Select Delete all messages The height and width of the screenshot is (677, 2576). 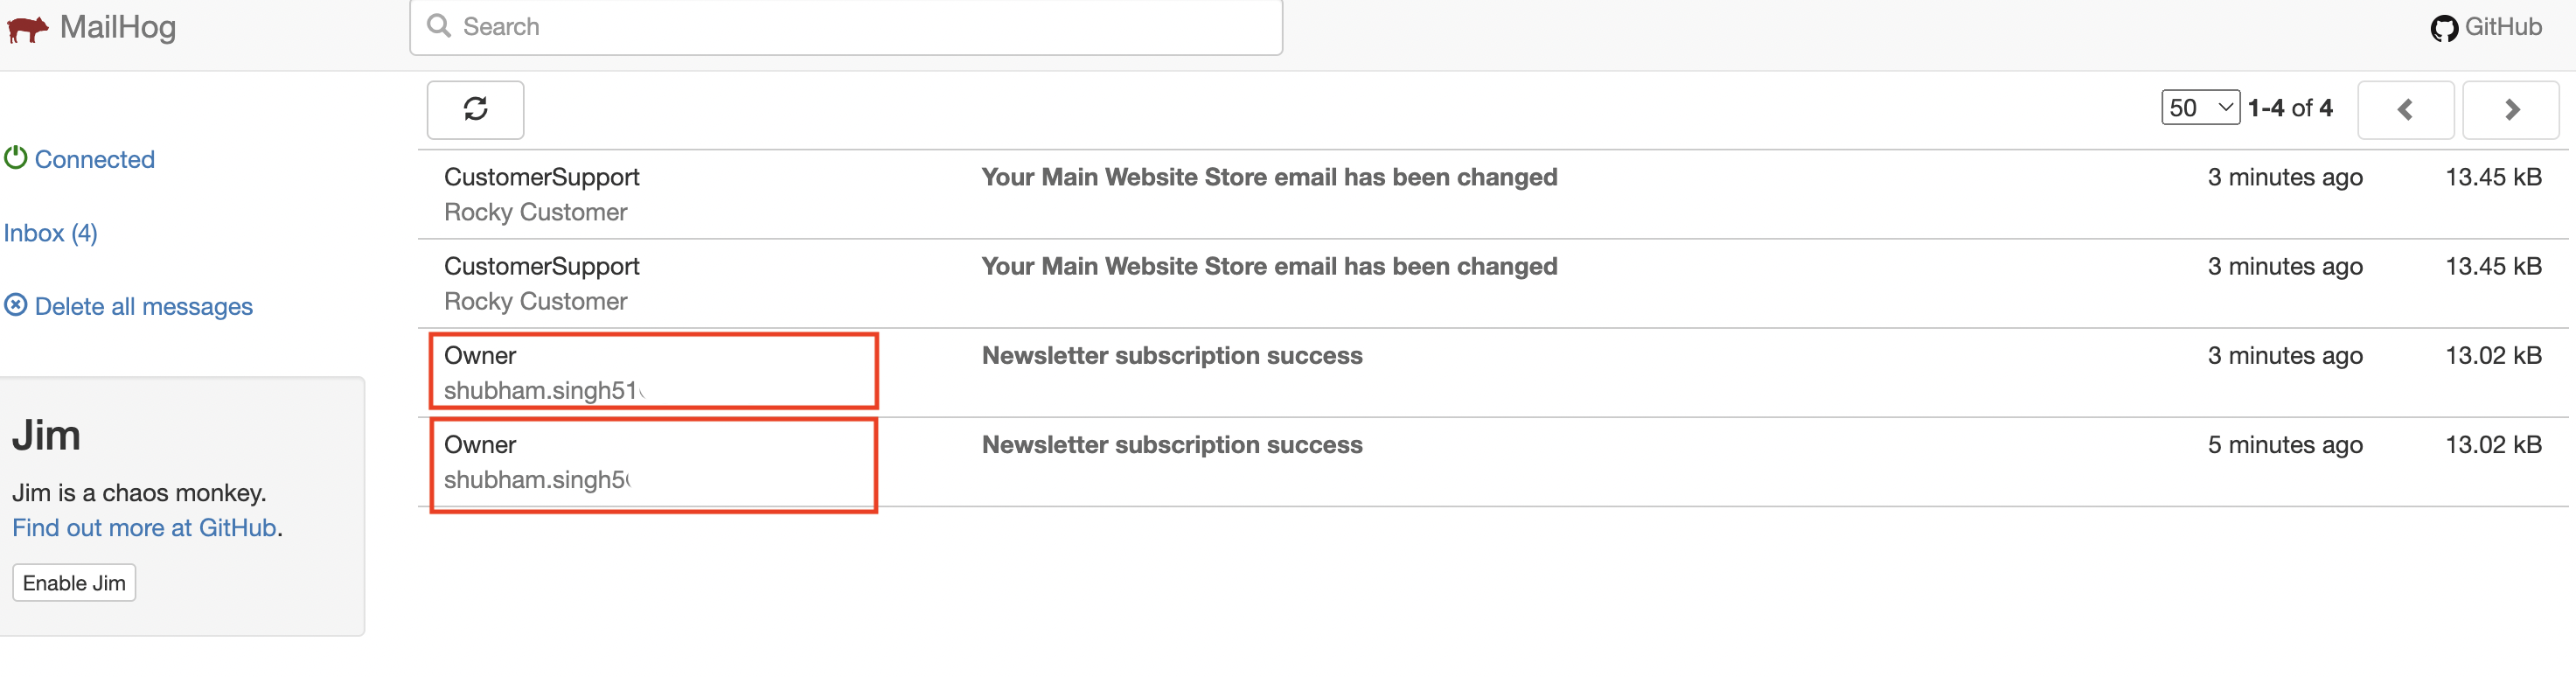click(x=143, y=305)
